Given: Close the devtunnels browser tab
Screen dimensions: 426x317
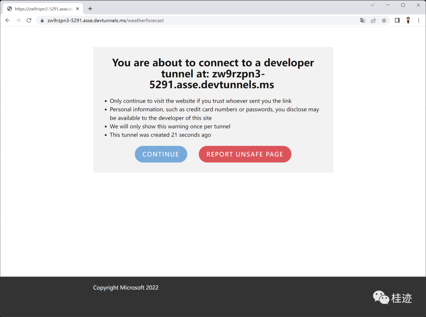Looking at the screenshot, I should [x=78, y=9].
